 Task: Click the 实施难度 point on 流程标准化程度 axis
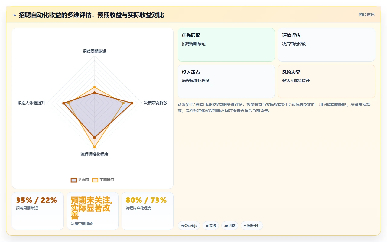tap(94, 147)
